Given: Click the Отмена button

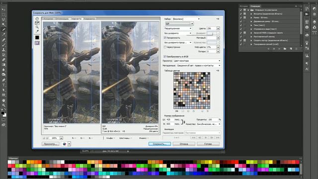Looking at the screenshot, I should [184, 144].
